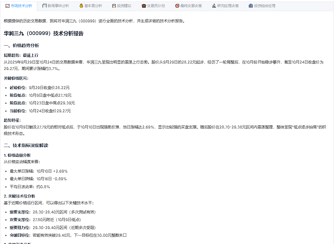Click the briefcase icon on 交易员计划 tab
The width and height of the screenshot is (335, 244).
click(x=144, y=6)
